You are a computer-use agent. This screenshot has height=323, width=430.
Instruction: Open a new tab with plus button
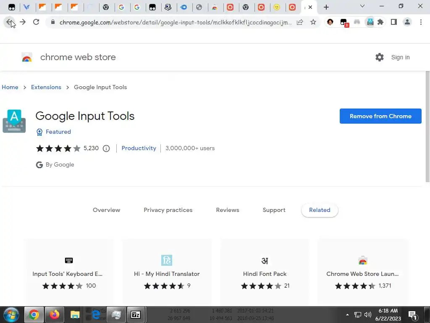[x=326, y=7]
